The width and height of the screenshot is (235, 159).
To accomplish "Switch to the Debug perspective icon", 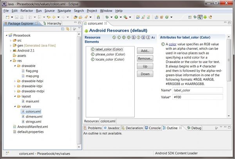I will [195, 17].
